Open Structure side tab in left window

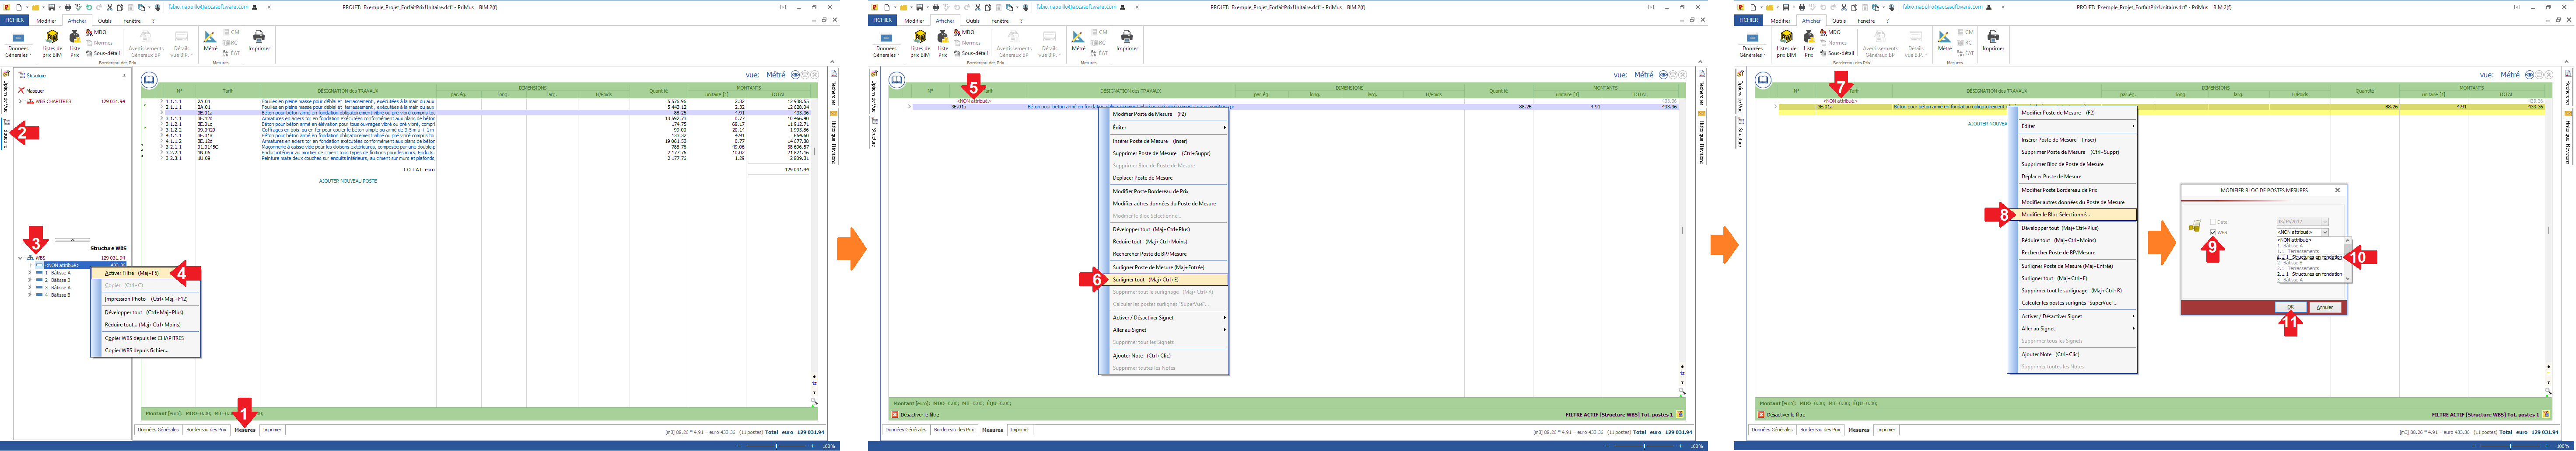pyautogui.click(x=6, y=134)
